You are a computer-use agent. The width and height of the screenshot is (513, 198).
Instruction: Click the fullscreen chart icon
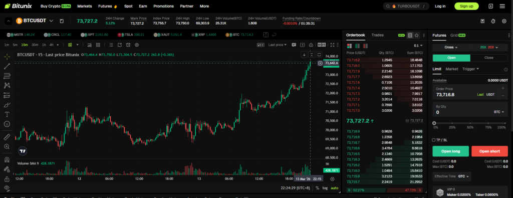[x=333, y=45]
